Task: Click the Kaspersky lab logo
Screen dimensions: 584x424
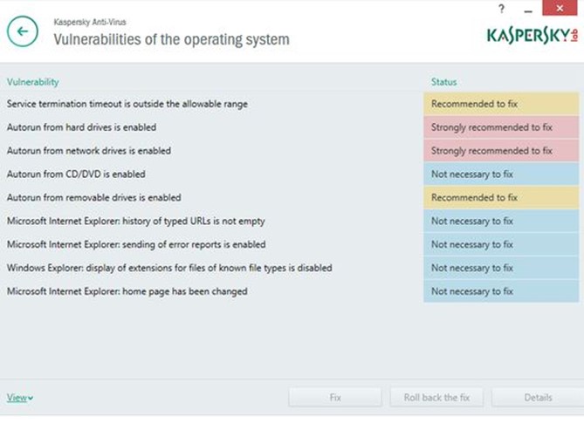Action: pos(532,35)
